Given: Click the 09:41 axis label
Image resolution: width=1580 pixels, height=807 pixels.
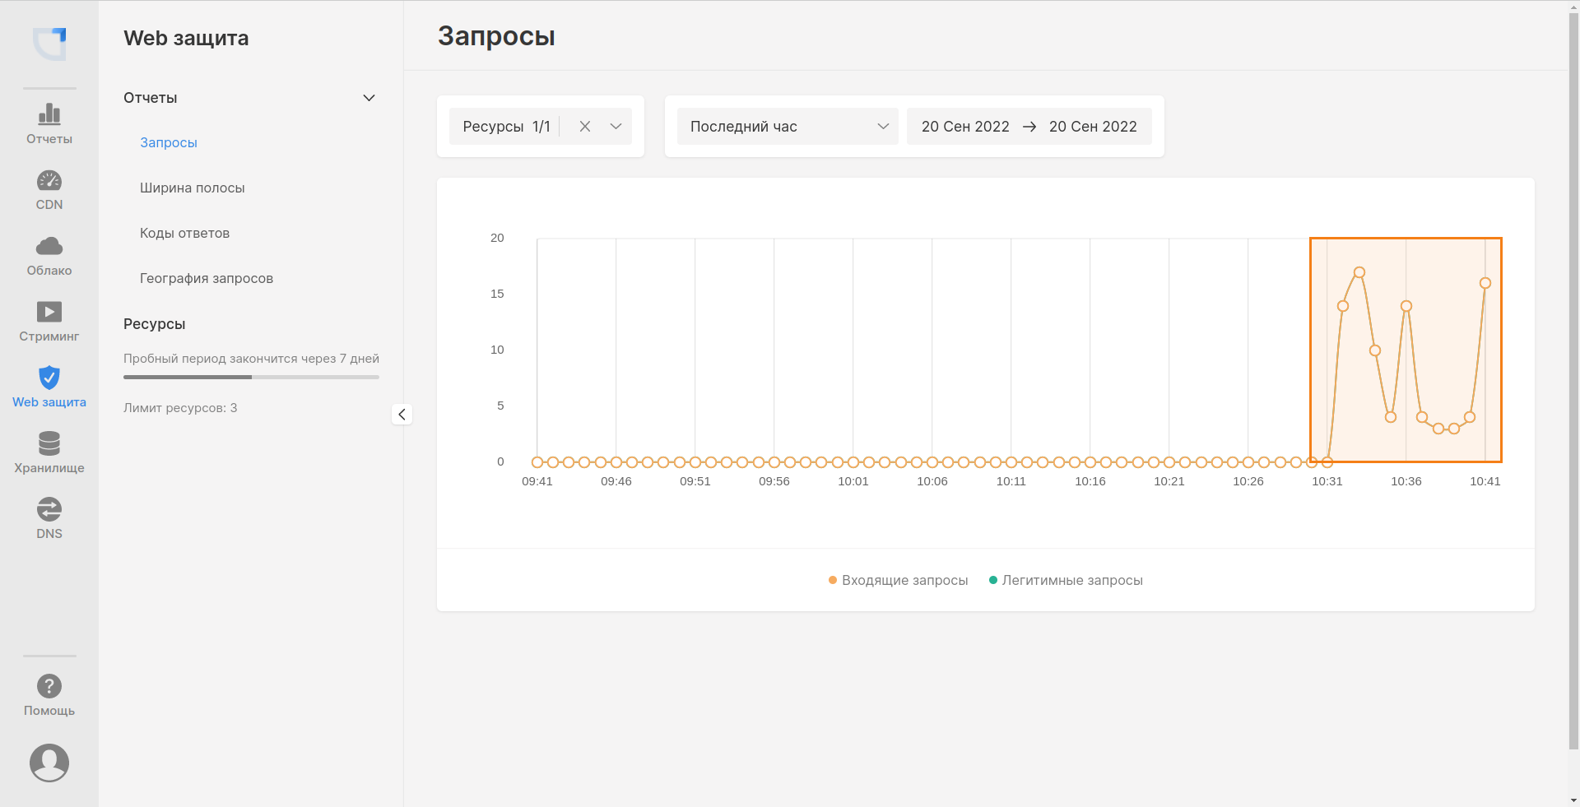Looking at the screenshot, I should [x=537, y=481].
